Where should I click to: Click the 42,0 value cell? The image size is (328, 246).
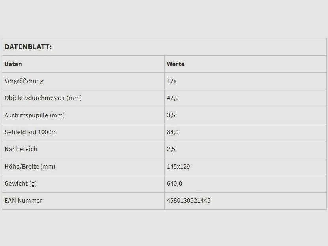point(172,98)
